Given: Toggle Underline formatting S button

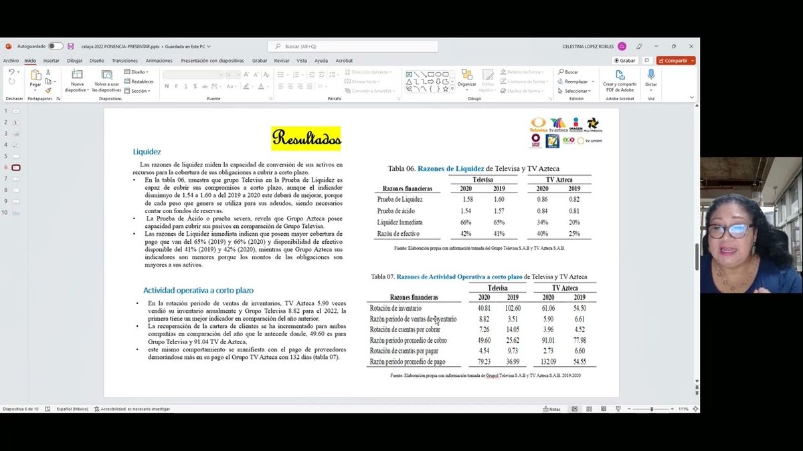Looking at the screenshot, I should [x=185, y=86].
